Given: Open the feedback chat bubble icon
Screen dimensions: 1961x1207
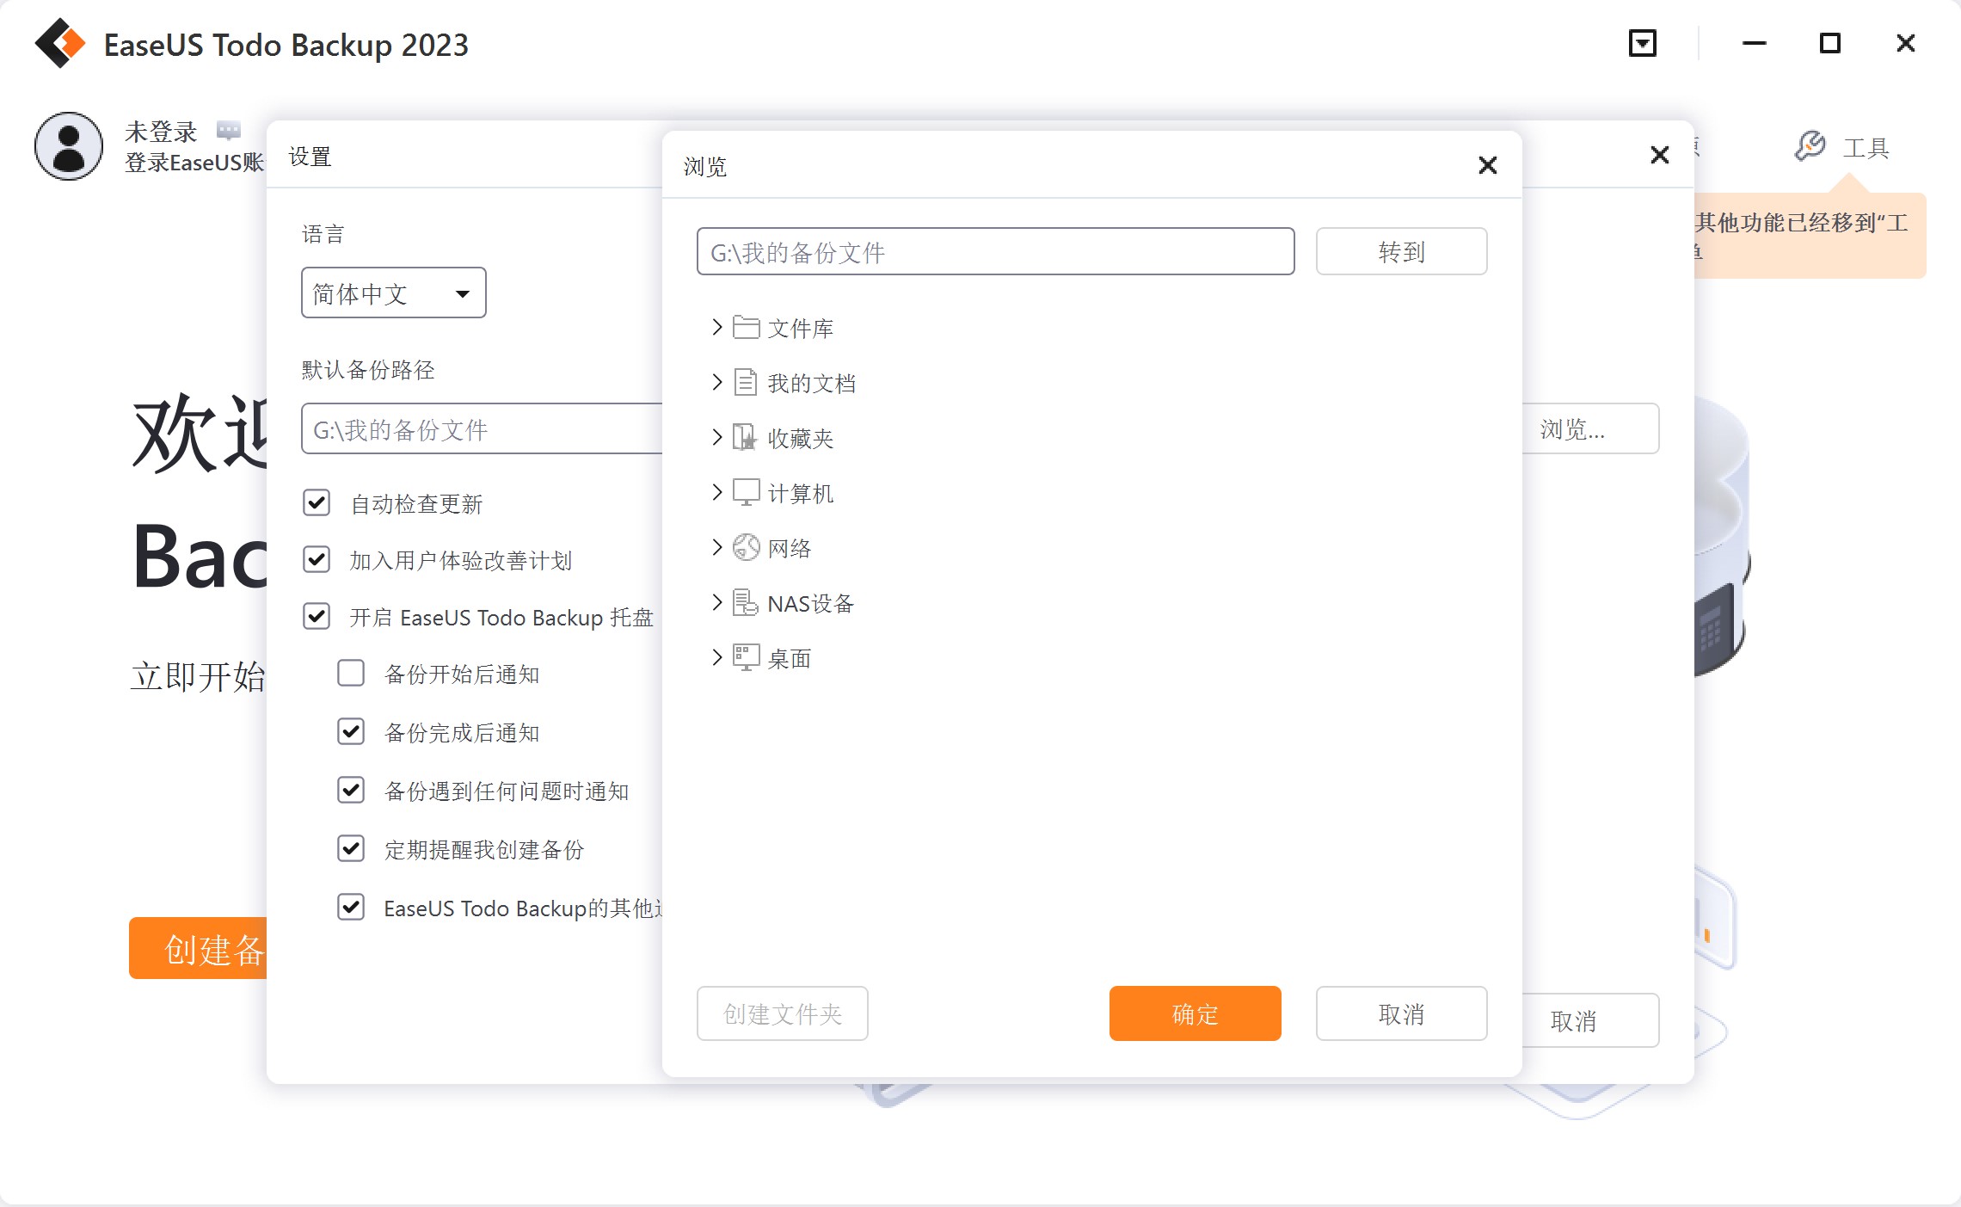Looking at the screenshot, I should (228, 131).
